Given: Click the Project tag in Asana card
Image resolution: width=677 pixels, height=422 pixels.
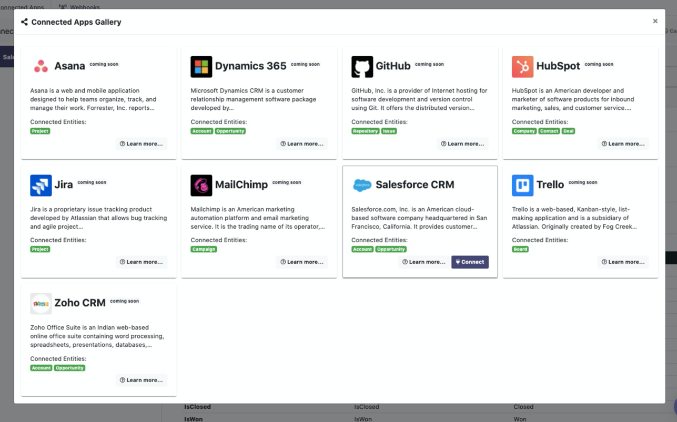Looking at the screenshot, I should (40, 131).
